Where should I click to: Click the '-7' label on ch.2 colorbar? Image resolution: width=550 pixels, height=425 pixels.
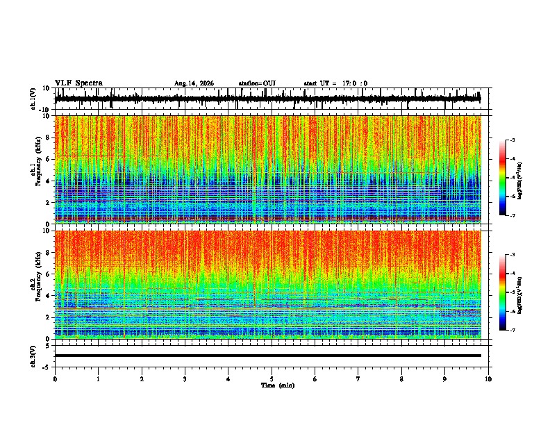(x=512, y=331)
